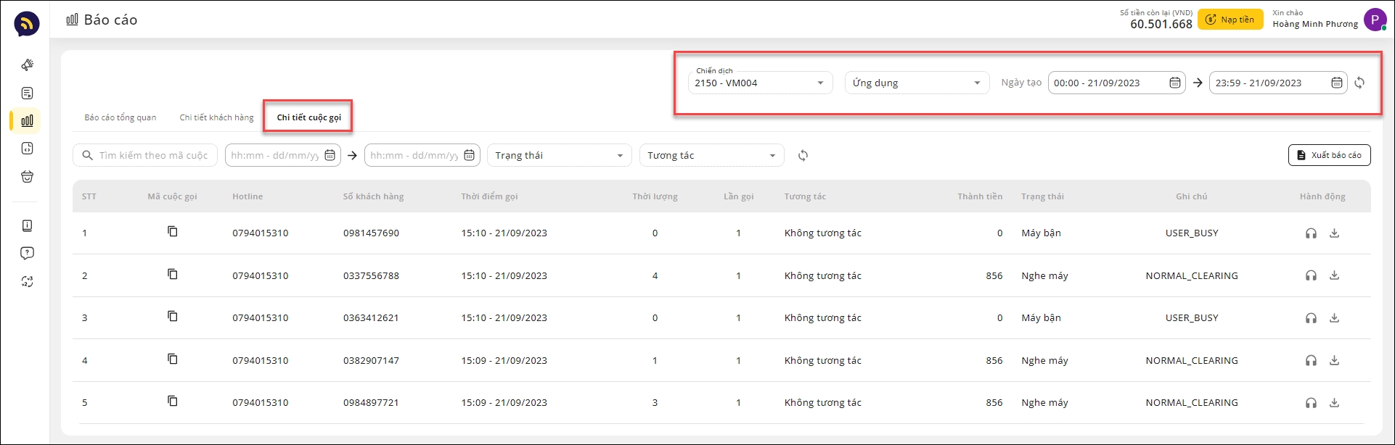Viewport: 1395px width, 445px height.
Task: Focus the call ID search field
Action: [153, 155]
